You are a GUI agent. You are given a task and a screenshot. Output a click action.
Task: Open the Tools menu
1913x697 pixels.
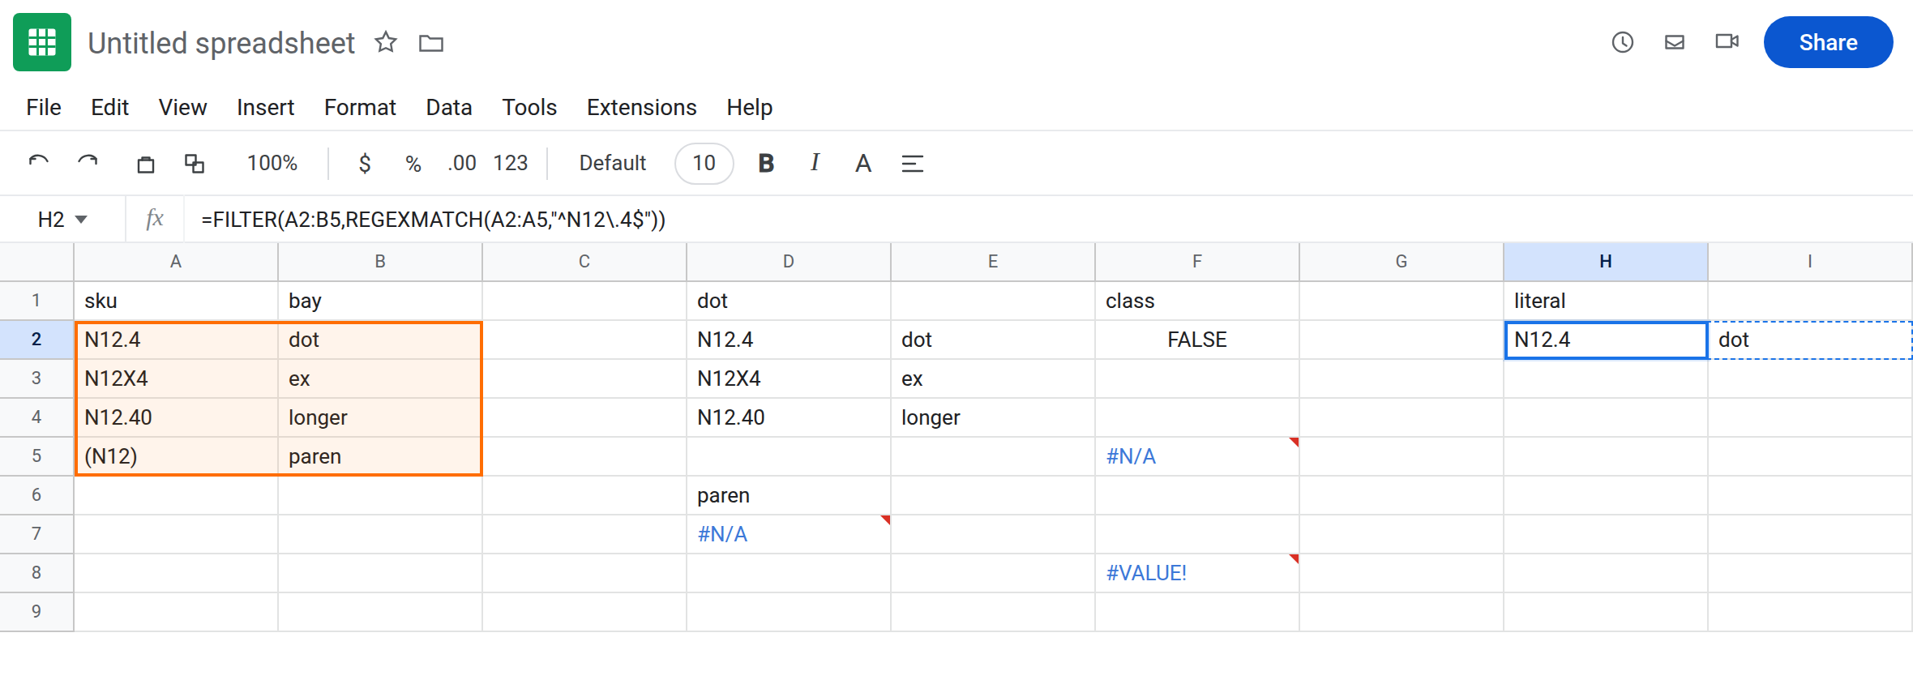click(x=529, y=108)
